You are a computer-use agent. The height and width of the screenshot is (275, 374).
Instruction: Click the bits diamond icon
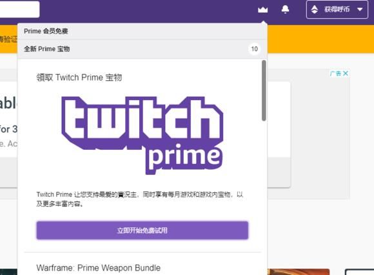pyautogui.click(x=315, y=10)
